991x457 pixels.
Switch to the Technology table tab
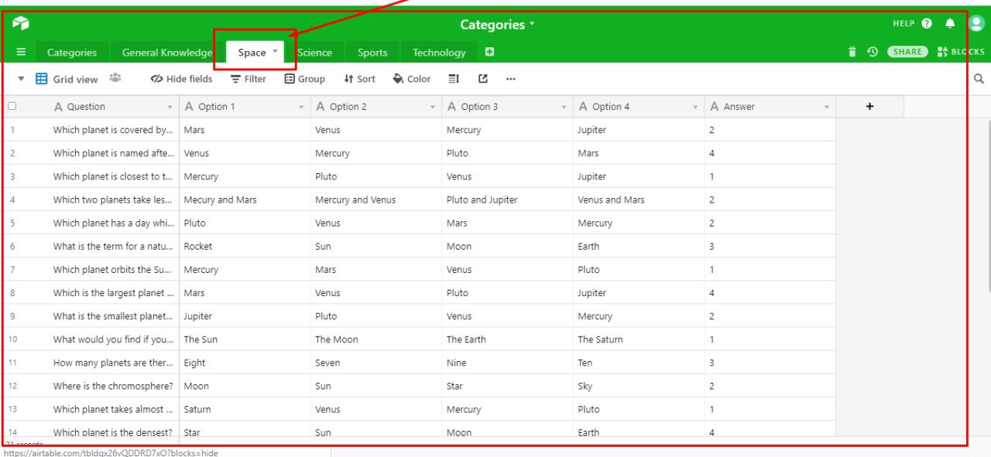click(x=439, y=52)
